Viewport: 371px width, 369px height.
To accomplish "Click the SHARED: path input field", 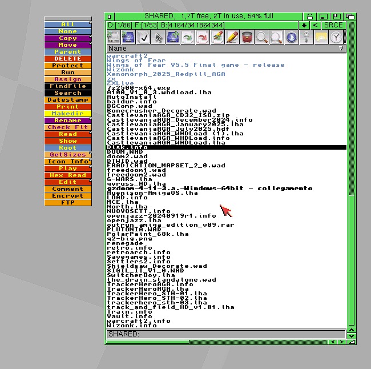I will click(225, 334).
